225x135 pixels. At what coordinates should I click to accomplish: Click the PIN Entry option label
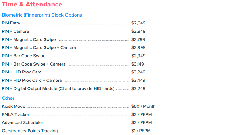11,23
